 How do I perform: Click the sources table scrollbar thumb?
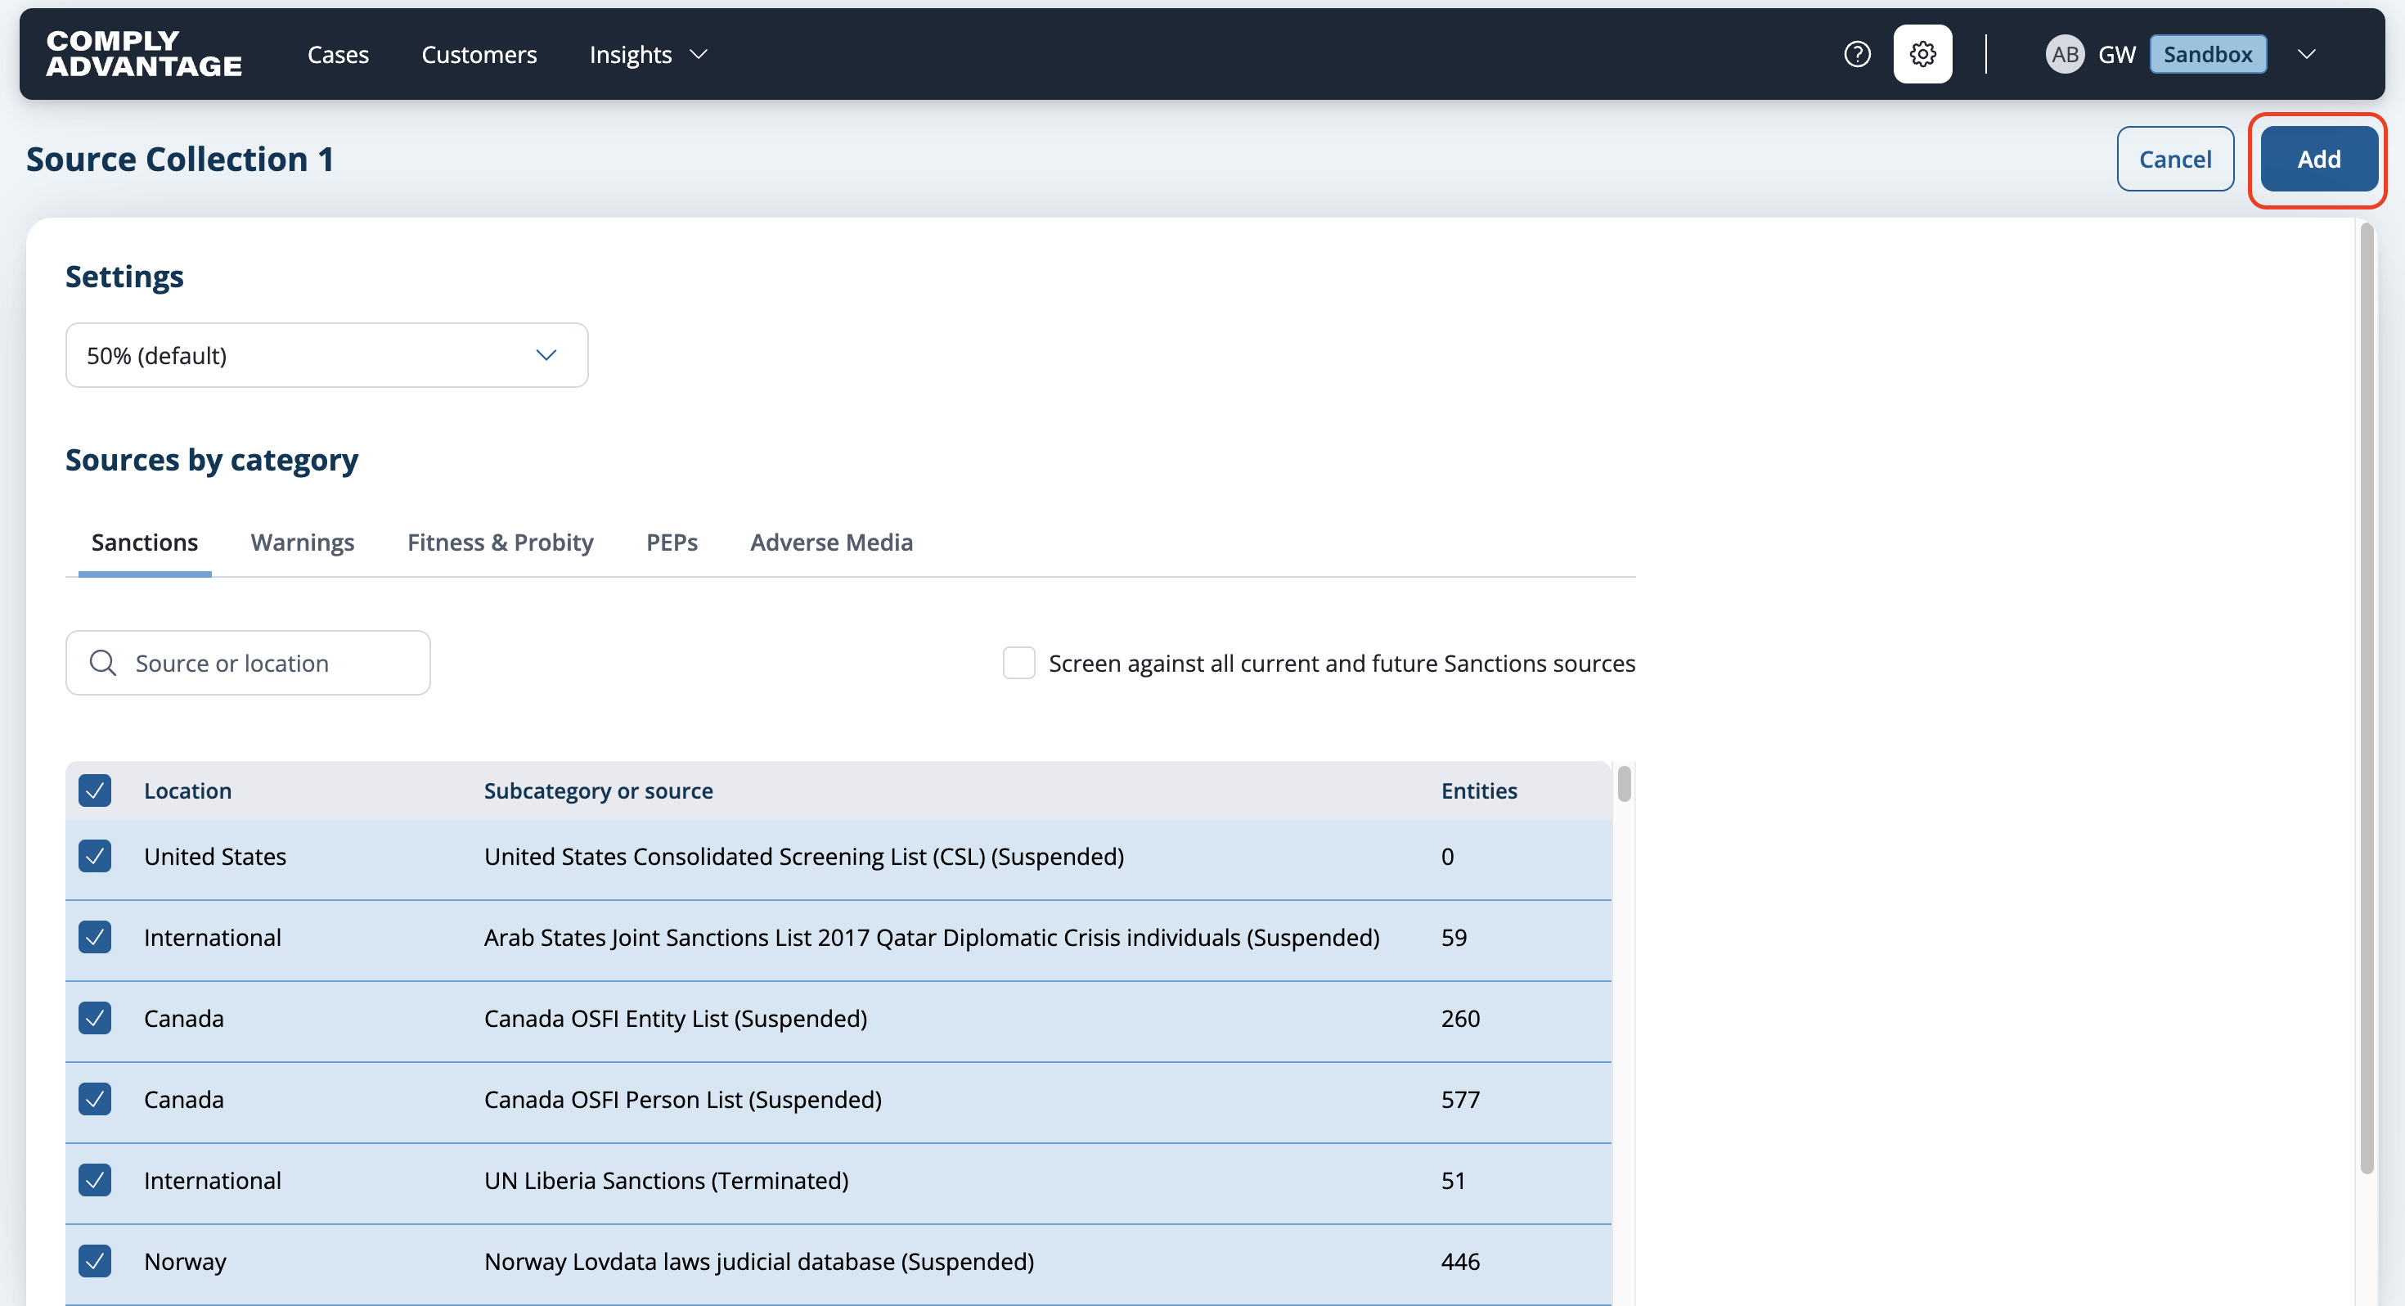(1625, 783)
